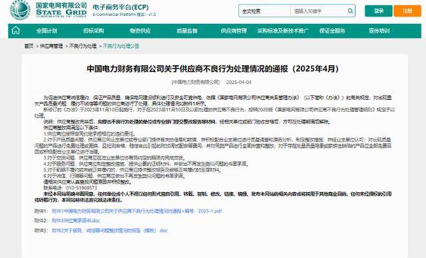Click the 供应商管理 breadcrumb link
426x258 pixels.
[x=51, y=46]
